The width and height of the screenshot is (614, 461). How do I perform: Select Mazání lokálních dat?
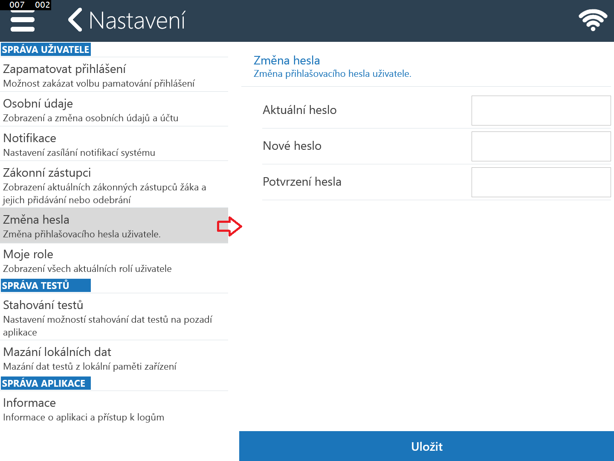pos(114,358)
